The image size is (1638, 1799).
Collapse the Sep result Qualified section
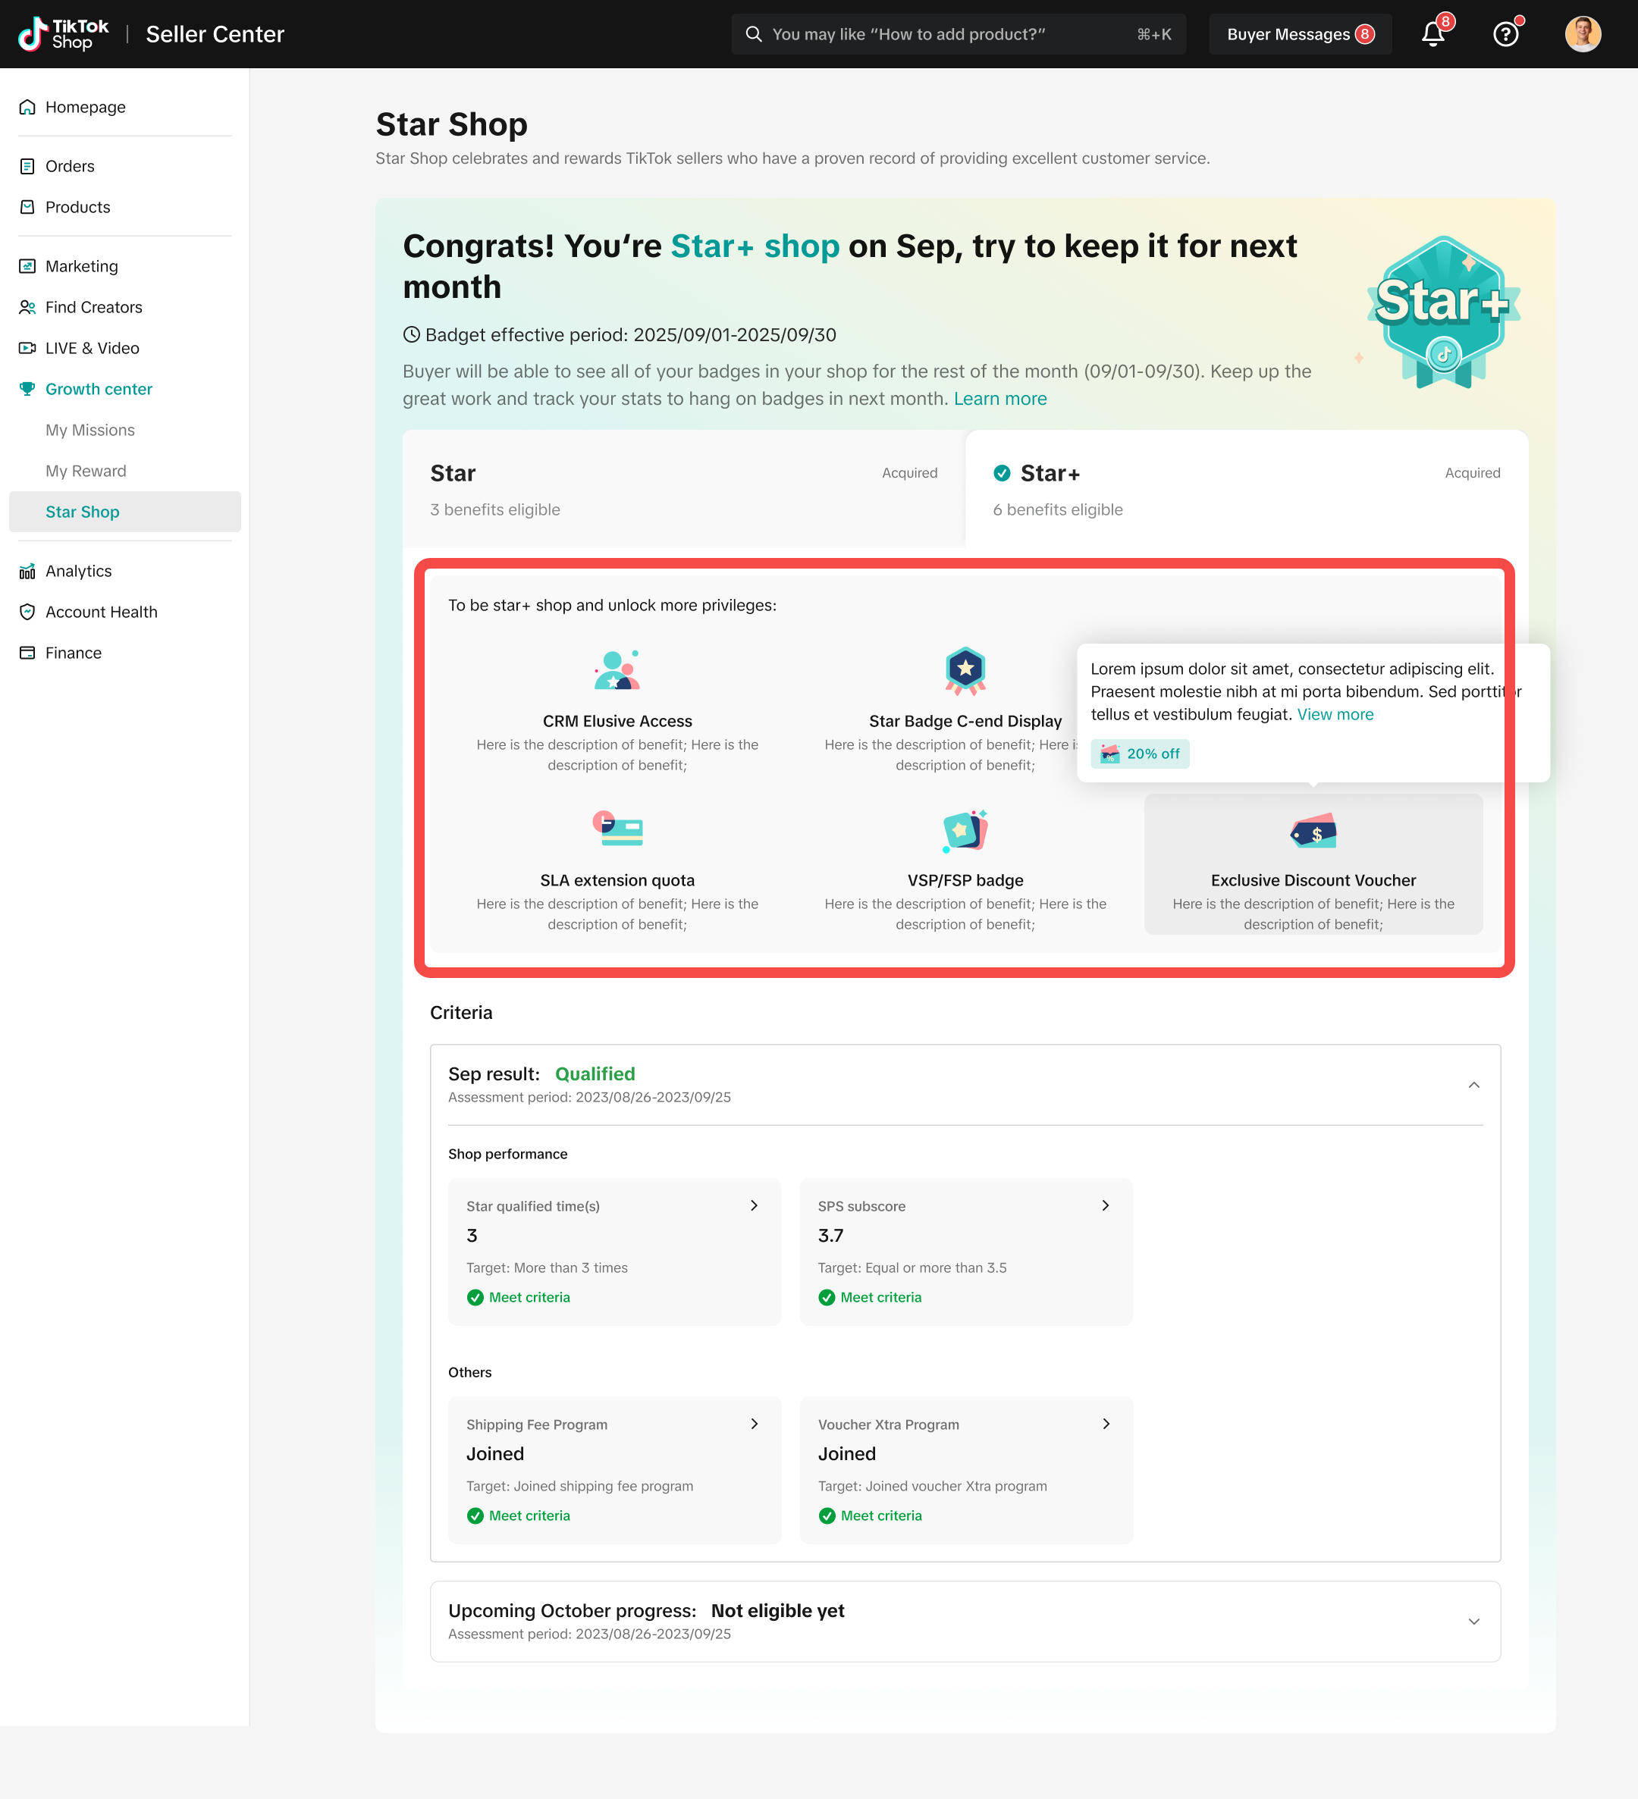point(1473,1085)
